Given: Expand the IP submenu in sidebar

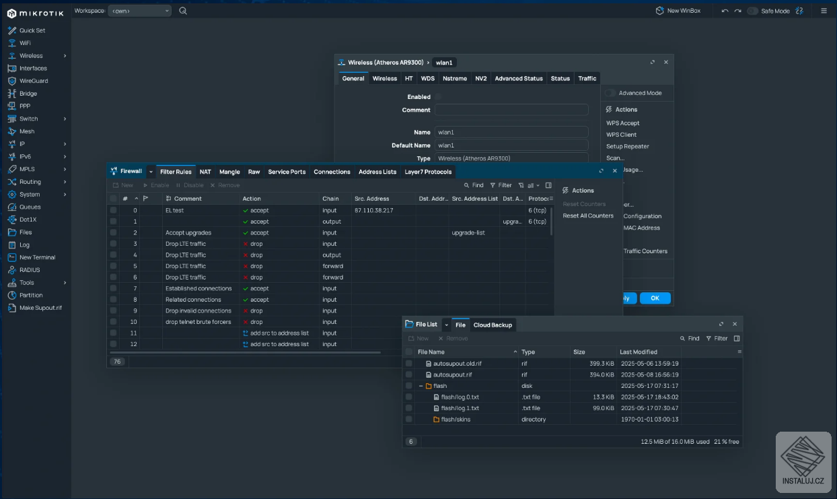Looking at the screenshot, I should click(x=65, y=144).
